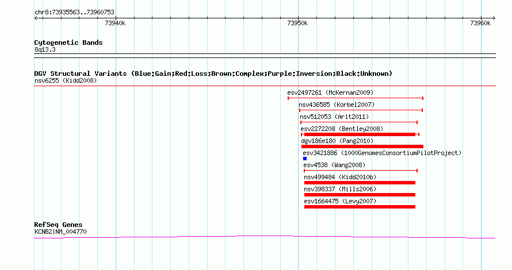The image size is (512, 270).
Task: Click the nsv436585 (Korbel2007) label
Action: point(337,105)
